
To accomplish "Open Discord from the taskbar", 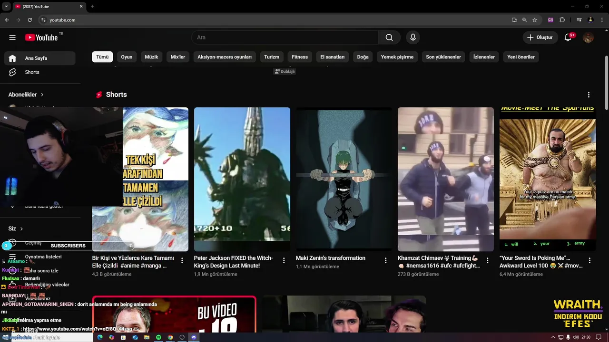I will (x=194, y=337).
